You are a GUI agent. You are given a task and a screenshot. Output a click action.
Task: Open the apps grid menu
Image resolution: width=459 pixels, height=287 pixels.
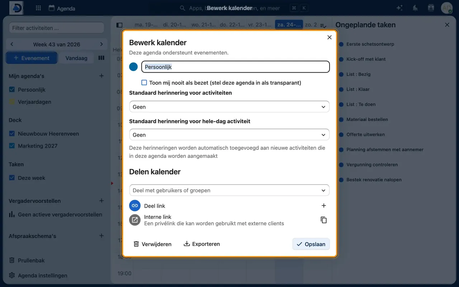[38, 8]
